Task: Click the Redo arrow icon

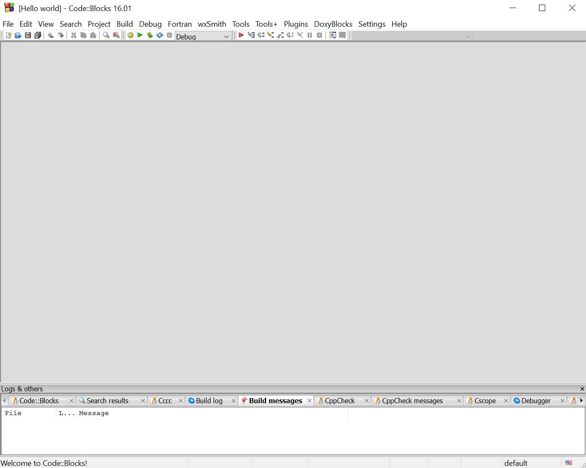Action: [x=61, y=36]
